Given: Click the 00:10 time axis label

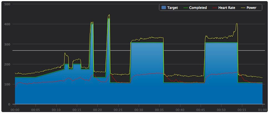Looking at the screenshot, I should pyautogui.click(x=56, y=110).
